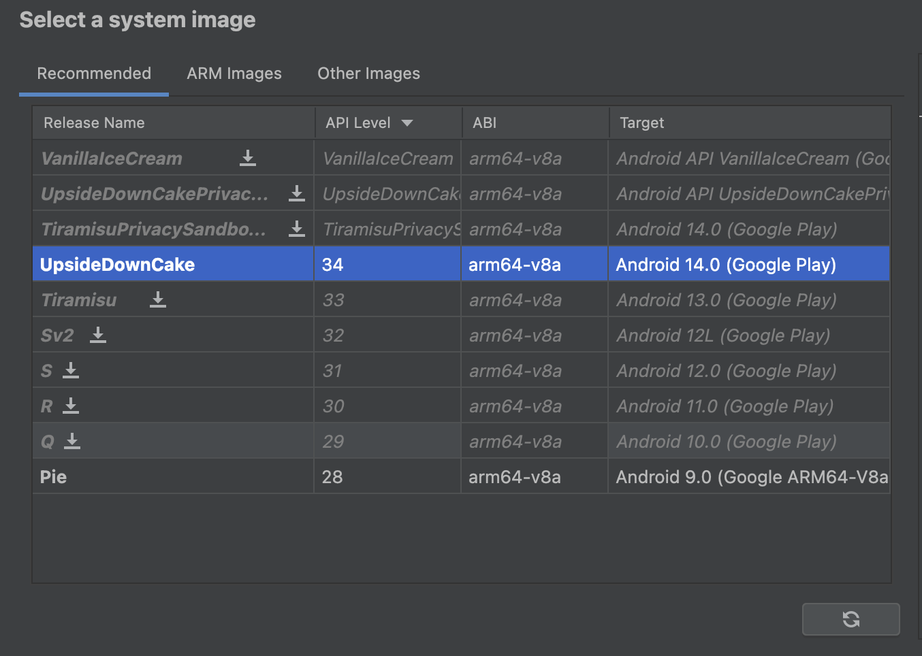Click the Sv2 release name
Viewport: 922px width, 656px height.
(x=57, y=335)
